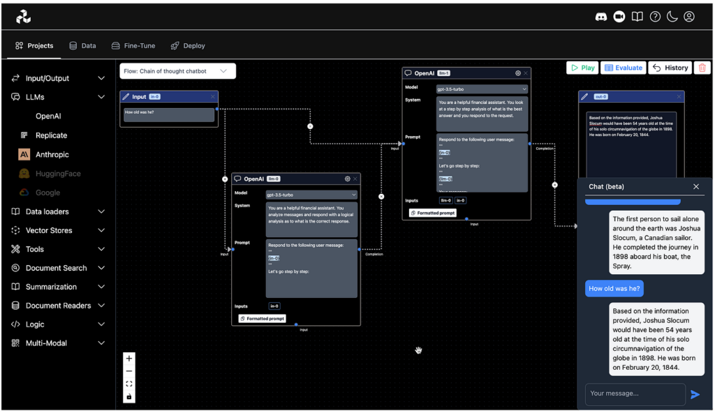
Task: Click the Evaluate button
Action: pos(623,68)
